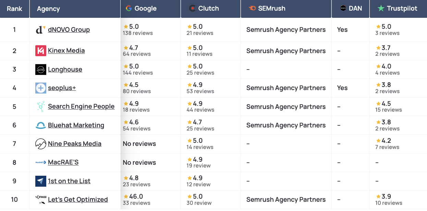Click the Google logo in header
This screenshot has width=427, height=211.
point(129,9)
